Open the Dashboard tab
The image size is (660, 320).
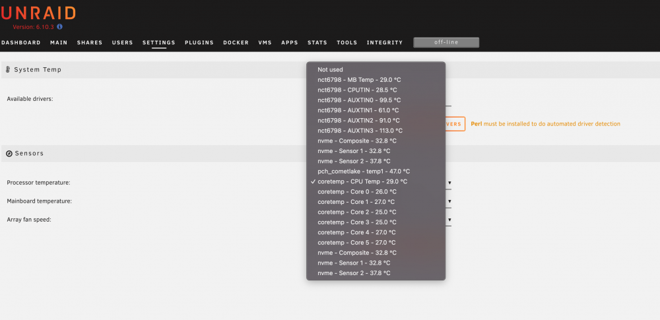[21, 42]
